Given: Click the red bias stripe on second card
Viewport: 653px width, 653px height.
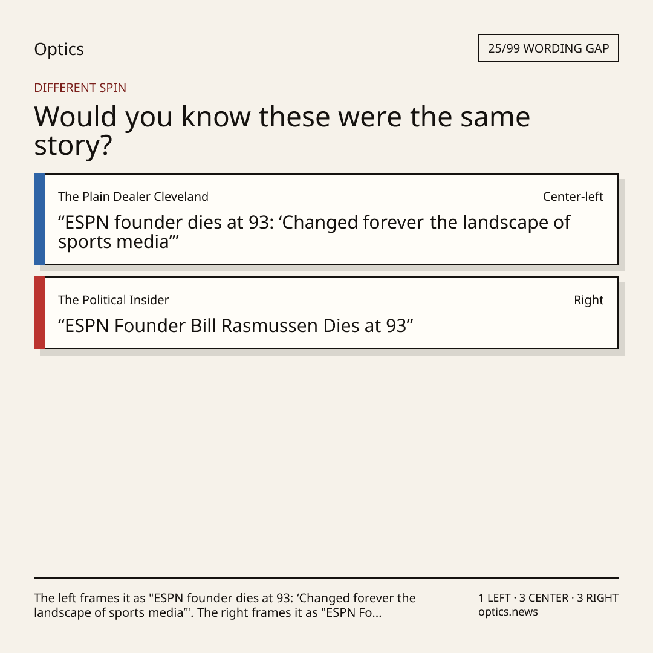Looking at the screenshot, I should (x=39, y=313).
